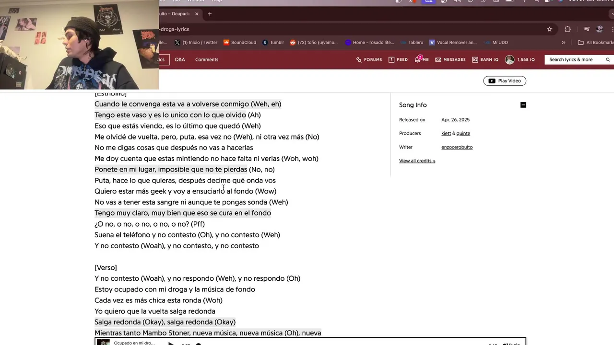Image resolution: width=614 pixels, height=345 pixels.
Task: Open the SoundCloud bookmark
Action: pos(240,43)
